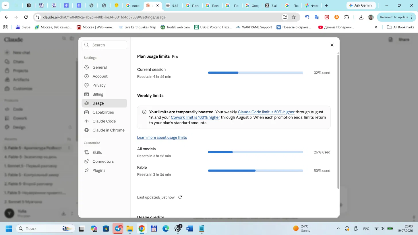The image size is (418, 235).
Task: Open the Plugins section
Action: pos(104,170)
